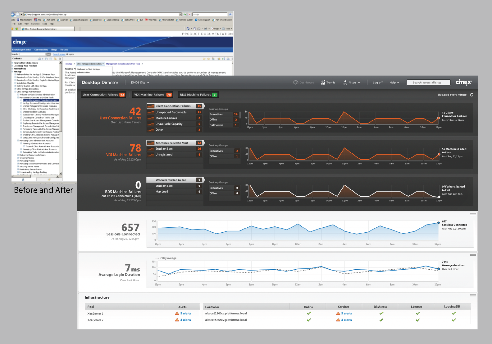Open the Help dropdown menu

pos(394,82)
